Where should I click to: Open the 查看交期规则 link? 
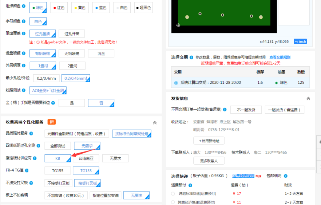[280, 57]
